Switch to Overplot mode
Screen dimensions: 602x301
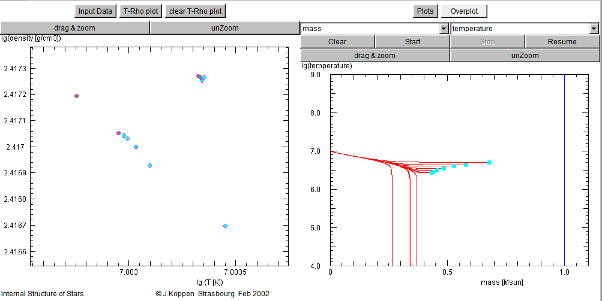tap(464, 11)
